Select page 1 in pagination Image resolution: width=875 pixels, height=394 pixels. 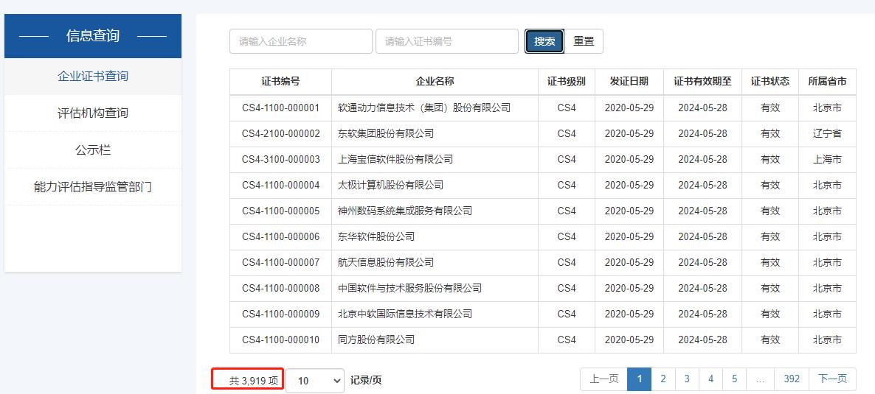[640, 379]
